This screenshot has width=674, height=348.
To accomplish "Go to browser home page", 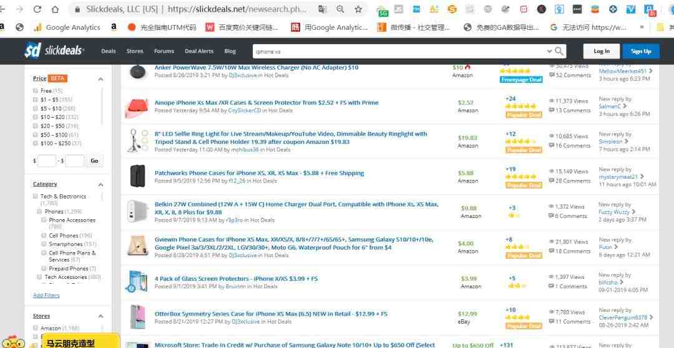I will (x=55, y=9).
